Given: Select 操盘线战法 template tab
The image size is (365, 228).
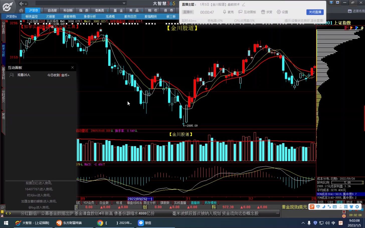Looking at the screenshot, I should click(x=134, y=203).
